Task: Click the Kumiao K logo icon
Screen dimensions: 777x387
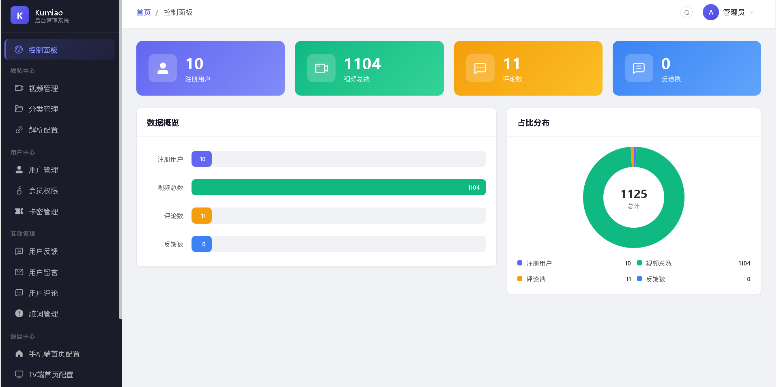Action: [x=19, y=15]
